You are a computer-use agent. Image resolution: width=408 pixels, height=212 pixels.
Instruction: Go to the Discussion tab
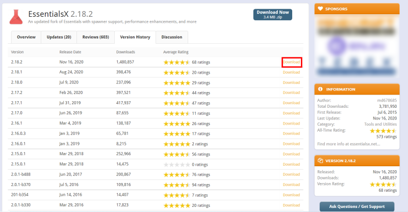(172, 37)
